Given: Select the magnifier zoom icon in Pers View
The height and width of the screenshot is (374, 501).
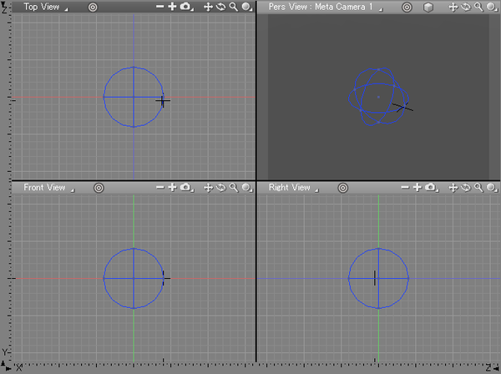Looking at the screenshot, I should (x=478, y=7).
